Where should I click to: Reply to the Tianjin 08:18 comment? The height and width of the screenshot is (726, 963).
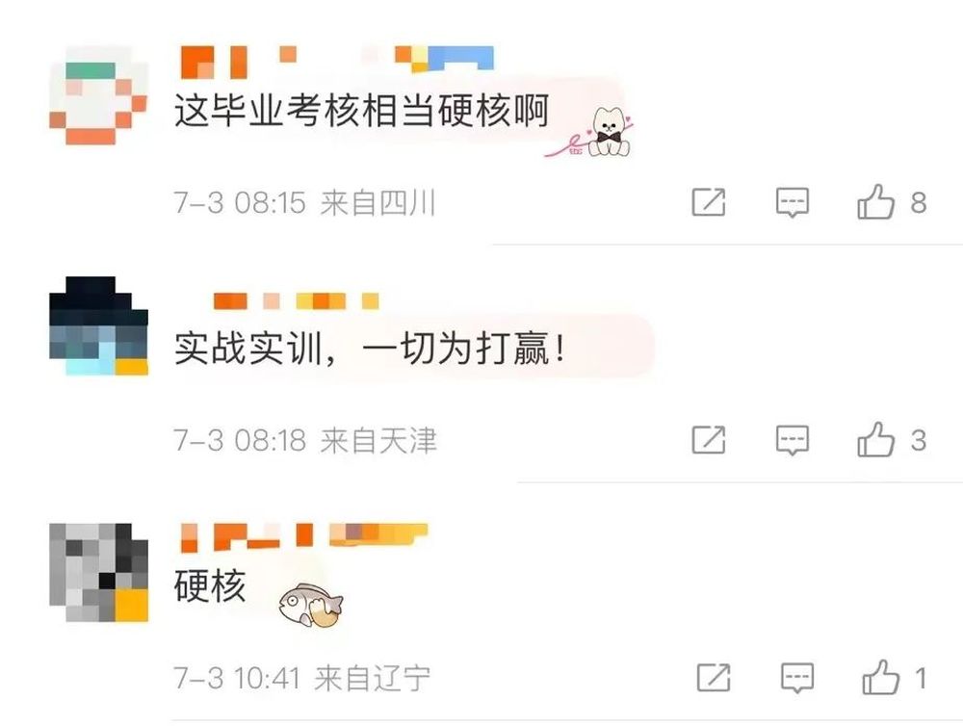[793, 440]
